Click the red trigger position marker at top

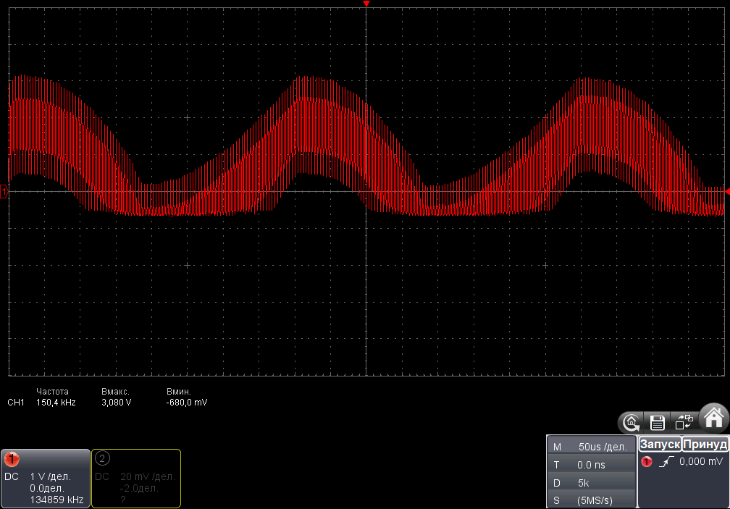pyautogui.click(x=366, y=4)
